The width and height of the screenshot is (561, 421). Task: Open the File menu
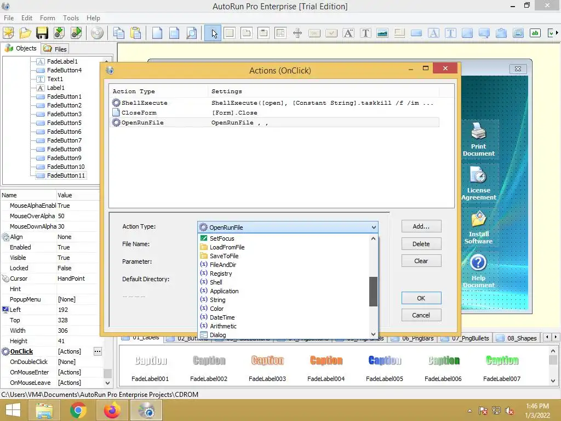pos(9,18)
